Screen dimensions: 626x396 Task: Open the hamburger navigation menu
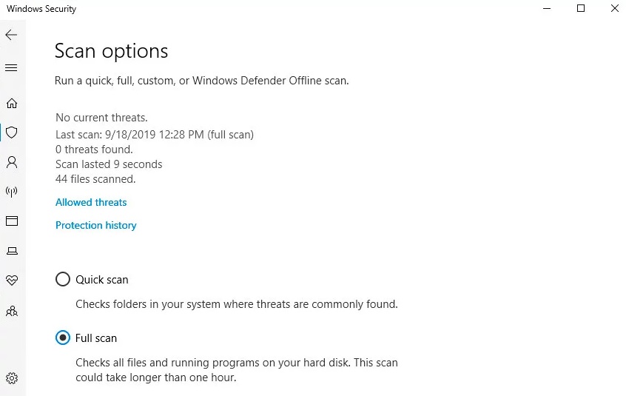click(x=11, y=68)
